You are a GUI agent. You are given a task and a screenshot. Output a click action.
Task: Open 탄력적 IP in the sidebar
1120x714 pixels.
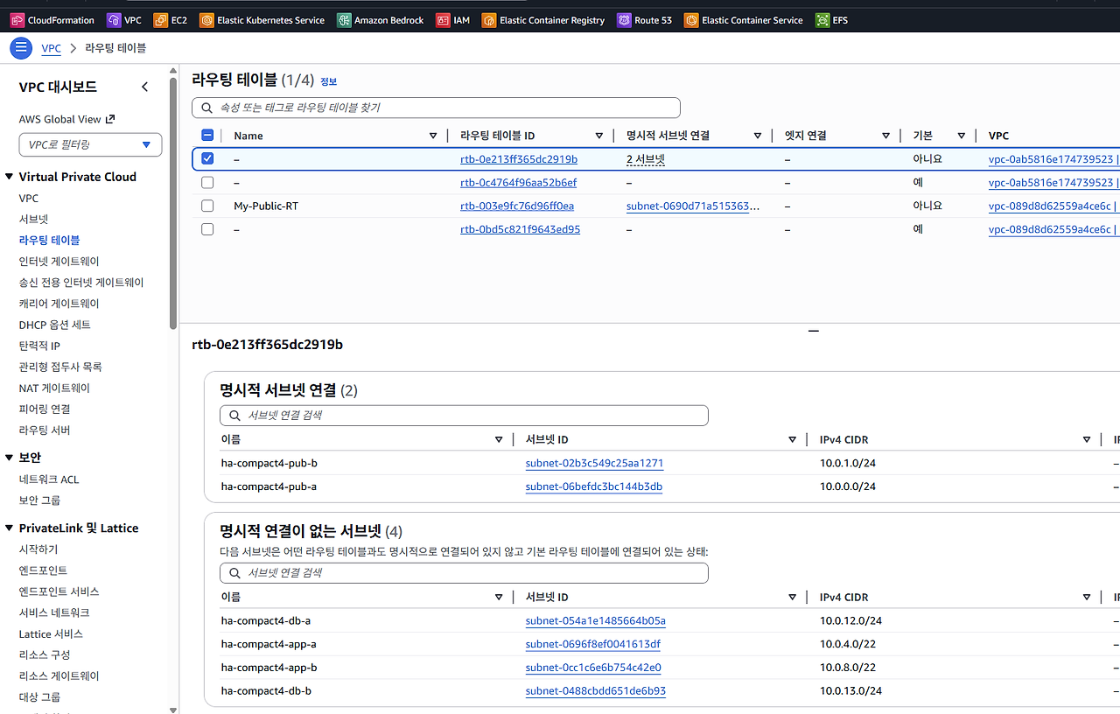coord(39,346)
